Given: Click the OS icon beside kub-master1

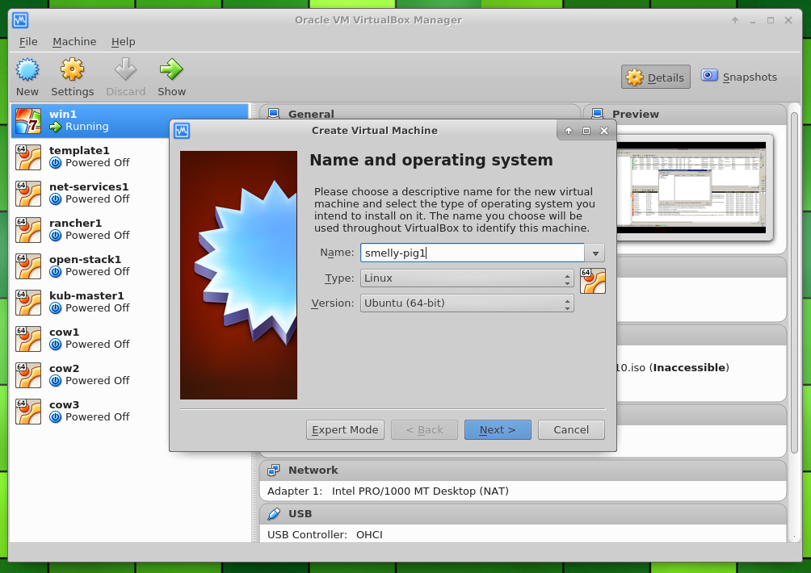Looking at the screenshot, I should coord(28,303).
